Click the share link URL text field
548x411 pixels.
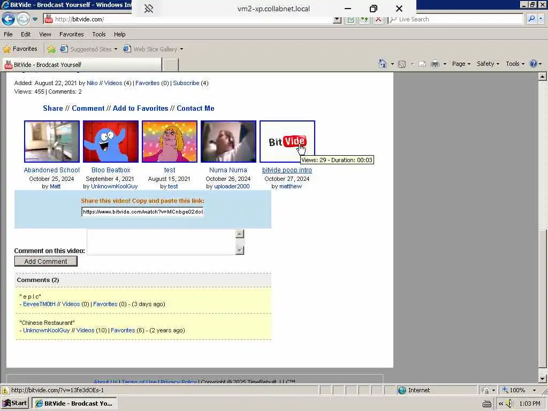point(142,212)
